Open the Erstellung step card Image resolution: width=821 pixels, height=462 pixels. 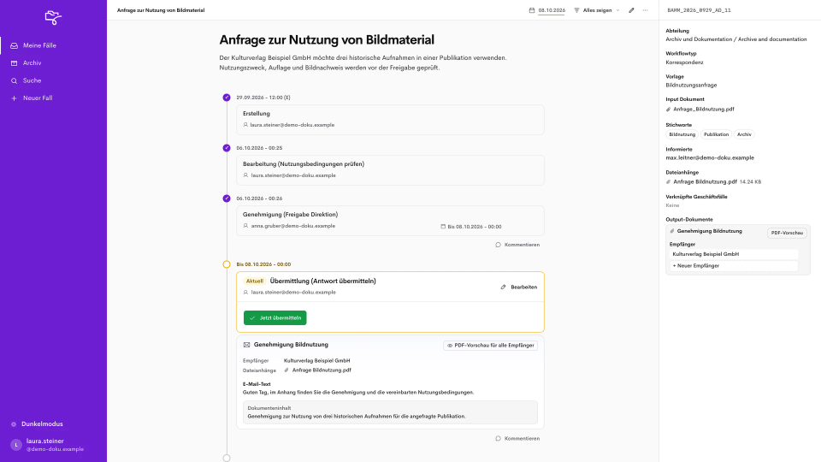390,120
